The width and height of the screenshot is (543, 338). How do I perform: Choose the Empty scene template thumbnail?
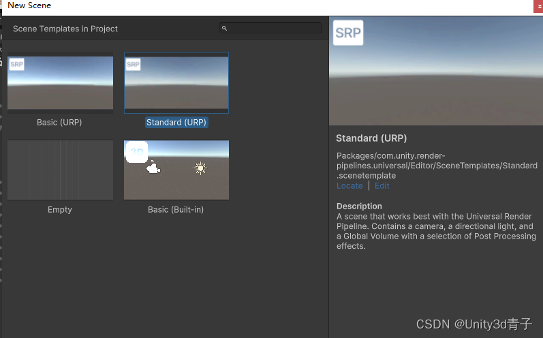click(60, 170)
